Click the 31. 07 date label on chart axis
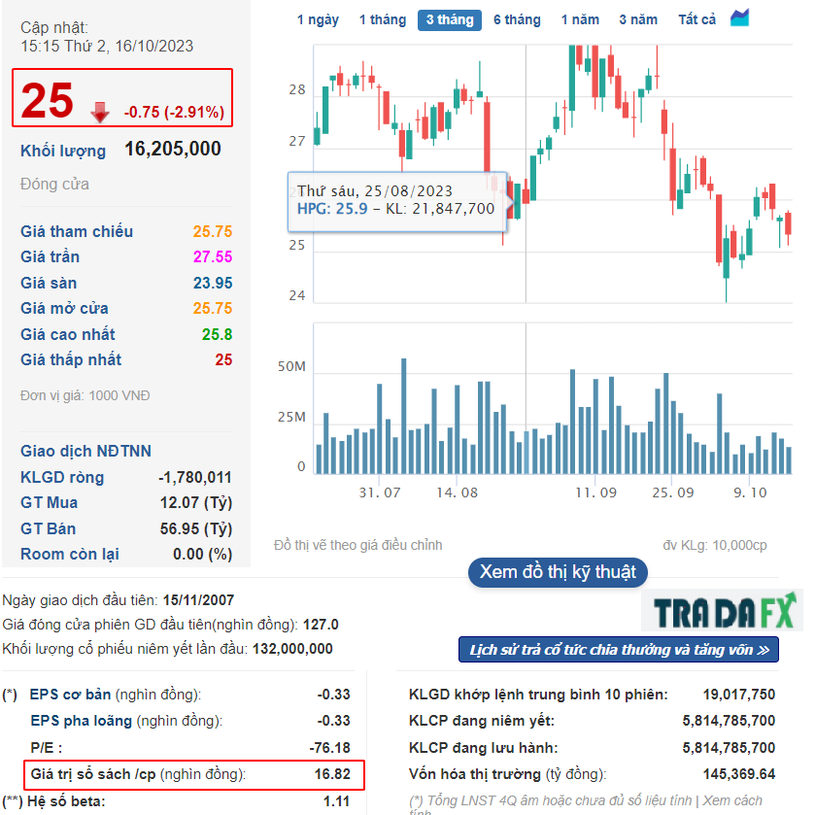Image resolution: width=815 pixels, height=815 pixels. pos(380,492)
